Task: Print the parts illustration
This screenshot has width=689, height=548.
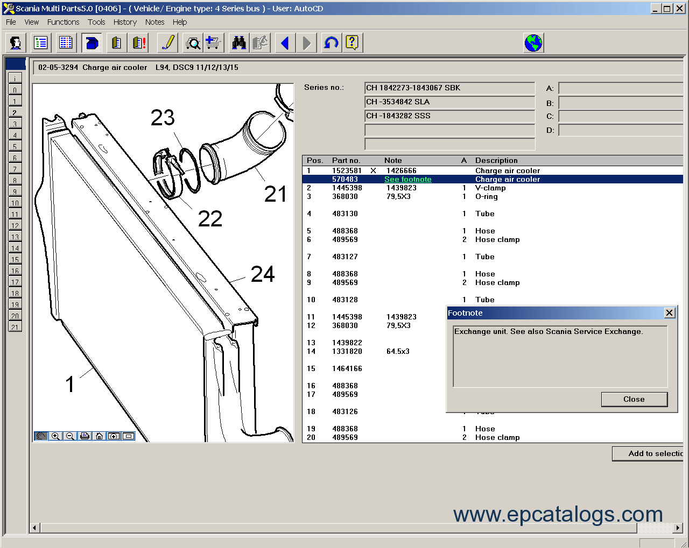Action: coord(85,436)
